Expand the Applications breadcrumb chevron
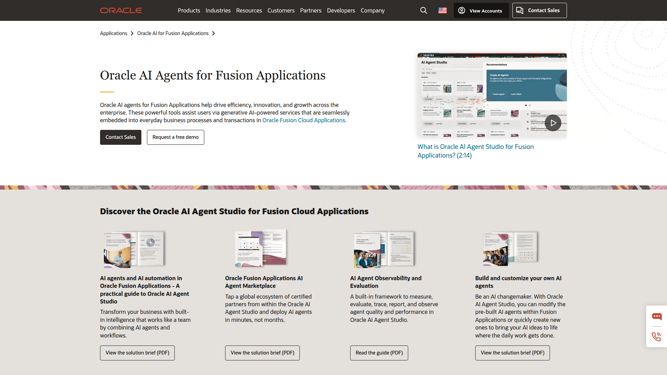This screenshot has width=667, height=375. coord(132,33)
